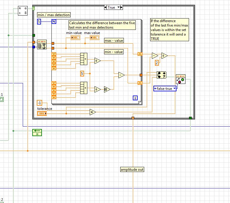Image resolution: width=230 pixels, height=203 pixels.
Task: Select the min value DBL indicator
Action: click(75, 38)
